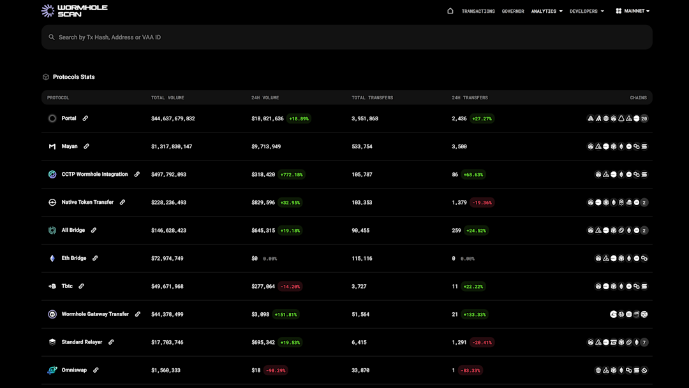This screenshot has width=689, height=388.
Task: Open link icon beside All Bridge
Action: 94,230
